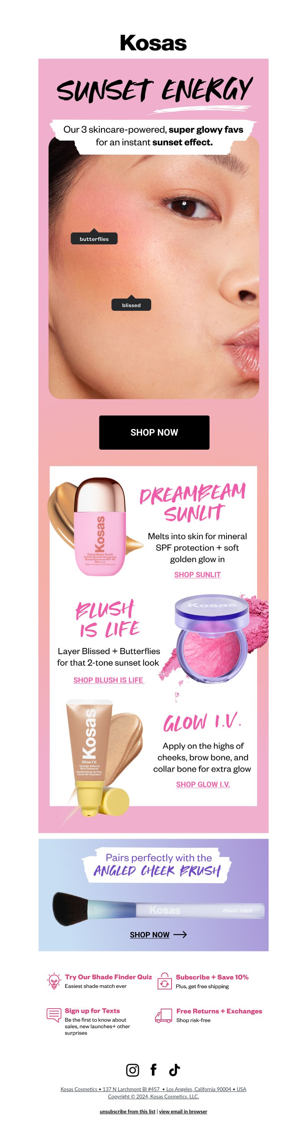Select the blissed shade tag
The image size is (307, 1131).
point(131,304)
